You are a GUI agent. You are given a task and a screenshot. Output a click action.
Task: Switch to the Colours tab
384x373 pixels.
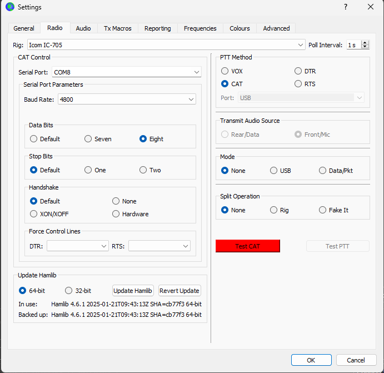pyautogui.click(x=240, y=28)
